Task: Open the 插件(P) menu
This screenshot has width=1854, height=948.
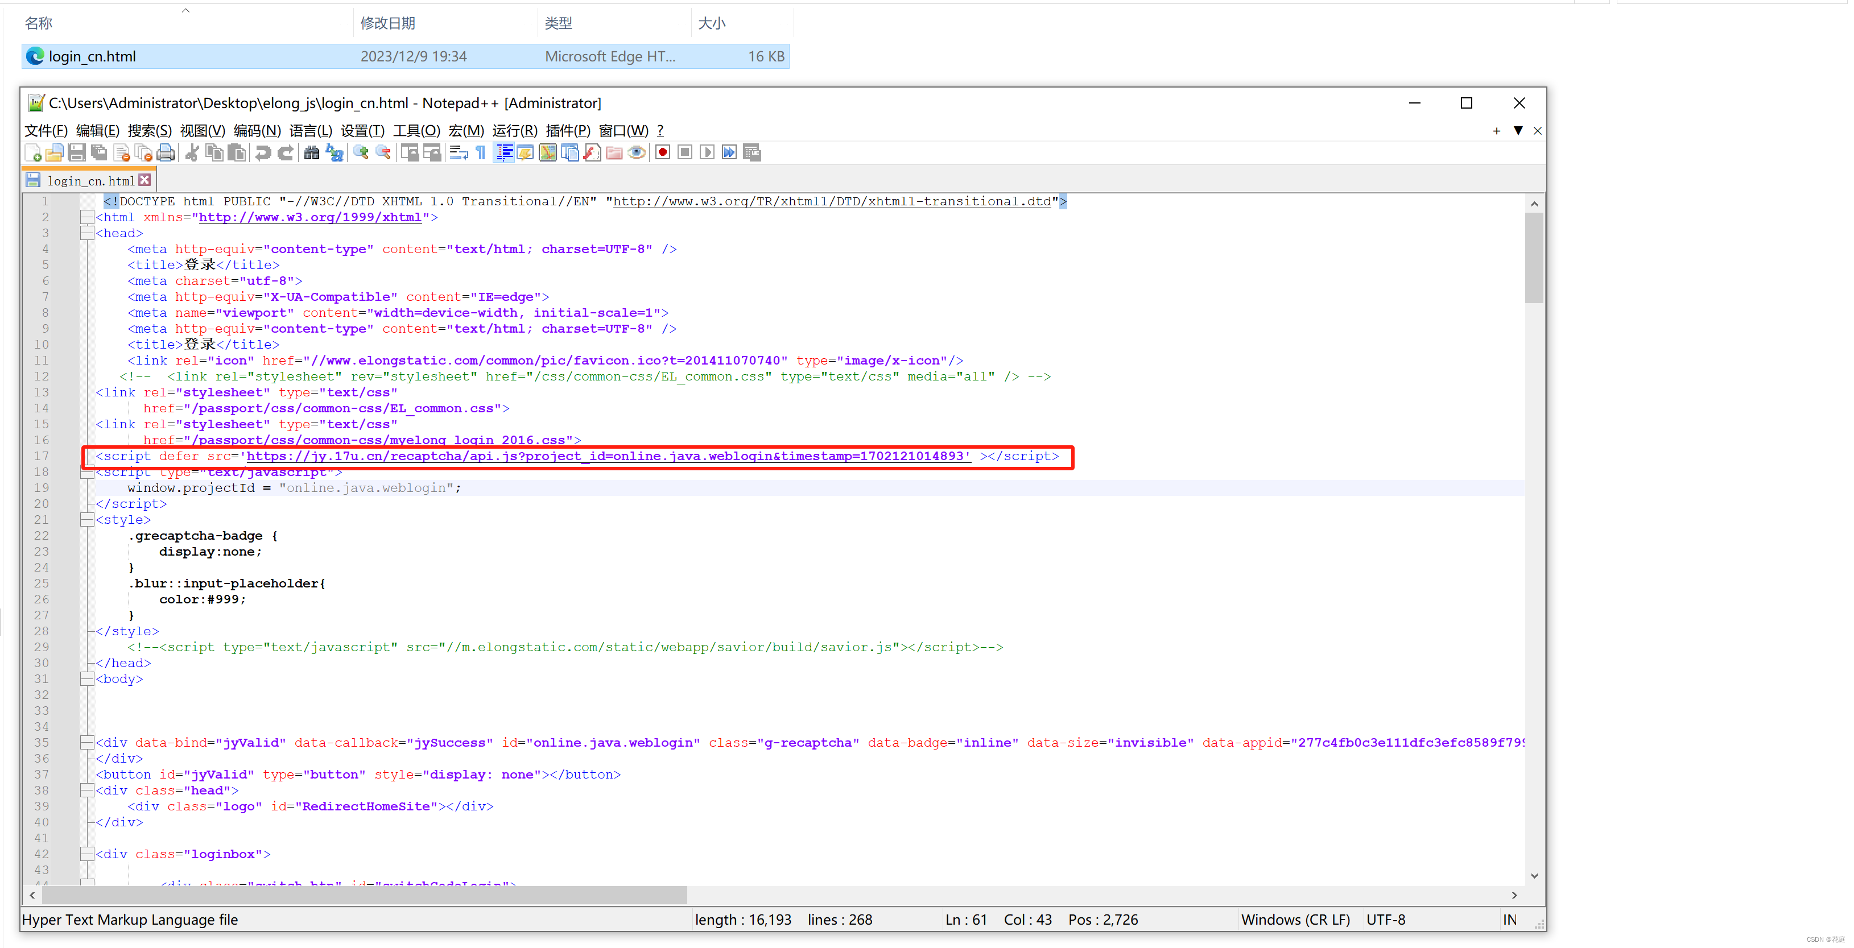Action: point(568,130)
